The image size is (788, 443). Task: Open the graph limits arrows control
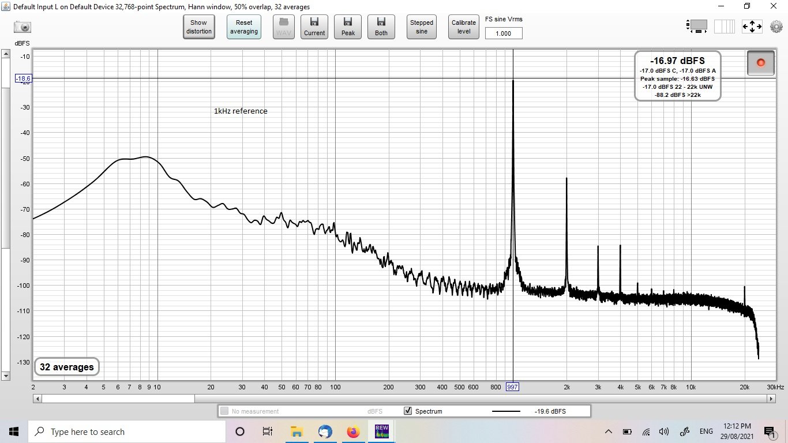752,27
